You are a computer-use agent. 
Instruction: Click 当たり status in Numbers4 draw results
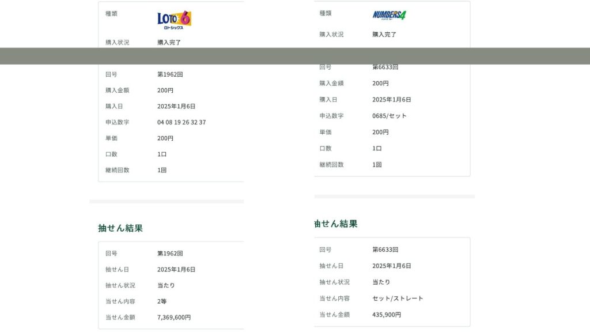(381, 282)
